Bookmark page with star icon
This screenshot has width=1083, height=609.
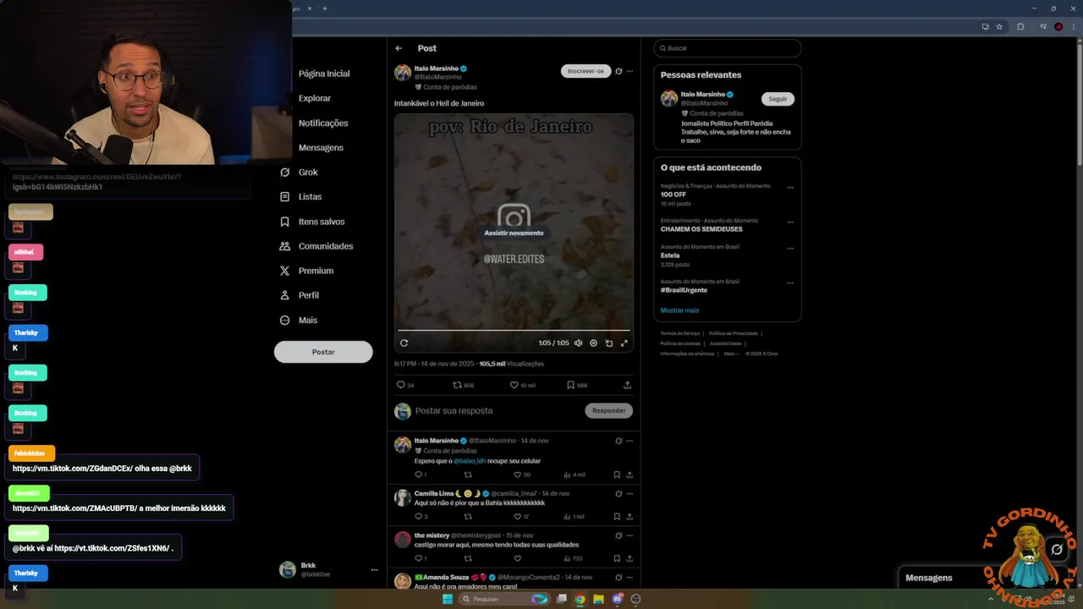coord(999,27)
